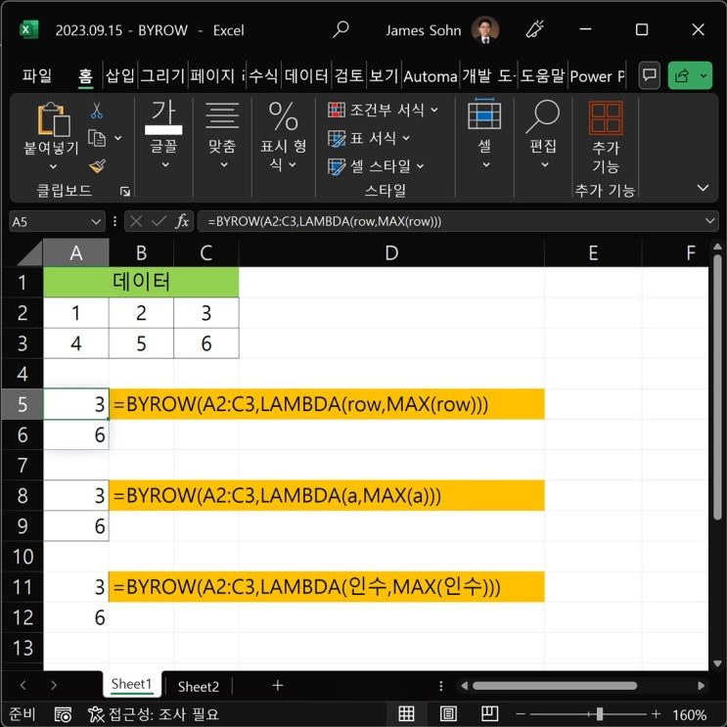727x727 pixels.
Task: Click the 셀 cells group icon
Action: point(484,114)
